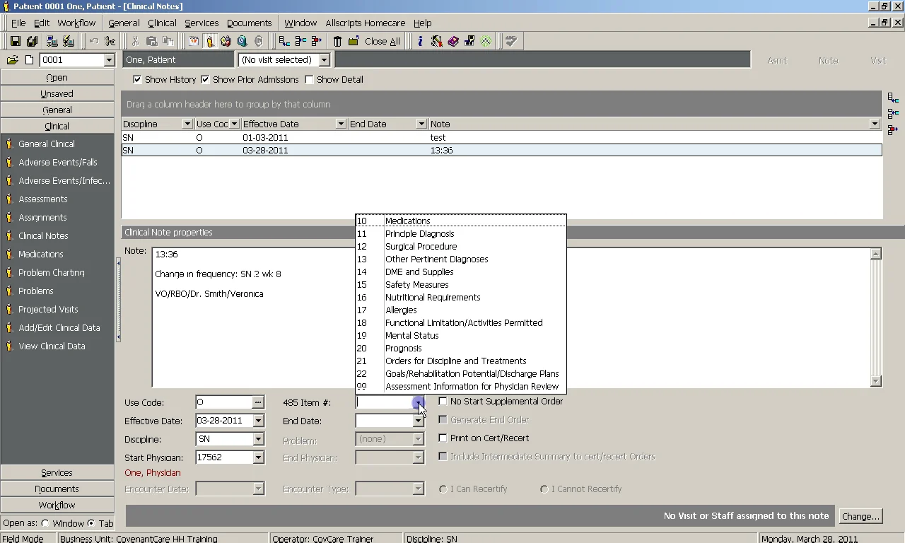Open the visit selection dropdown

pos(324,60)
